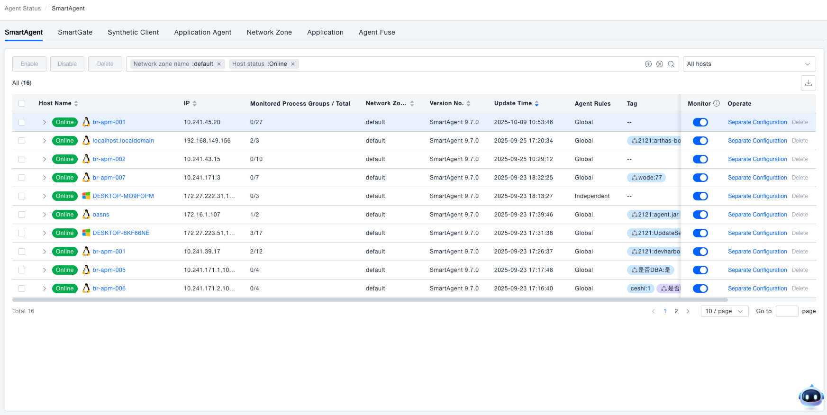Open the Agent Fuse tab
The image size is (827, 415).
pyautogui.click(x=377, y=32)
